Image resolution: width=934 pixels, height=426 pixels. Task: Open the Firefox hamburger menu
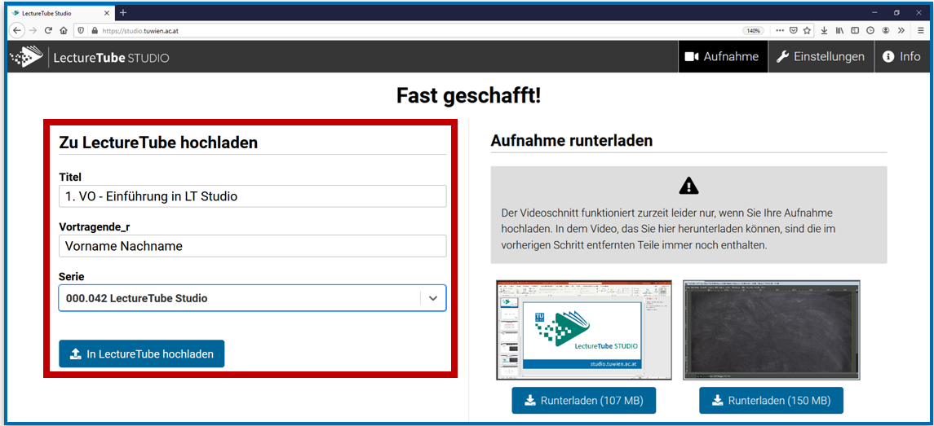[921, 30]
